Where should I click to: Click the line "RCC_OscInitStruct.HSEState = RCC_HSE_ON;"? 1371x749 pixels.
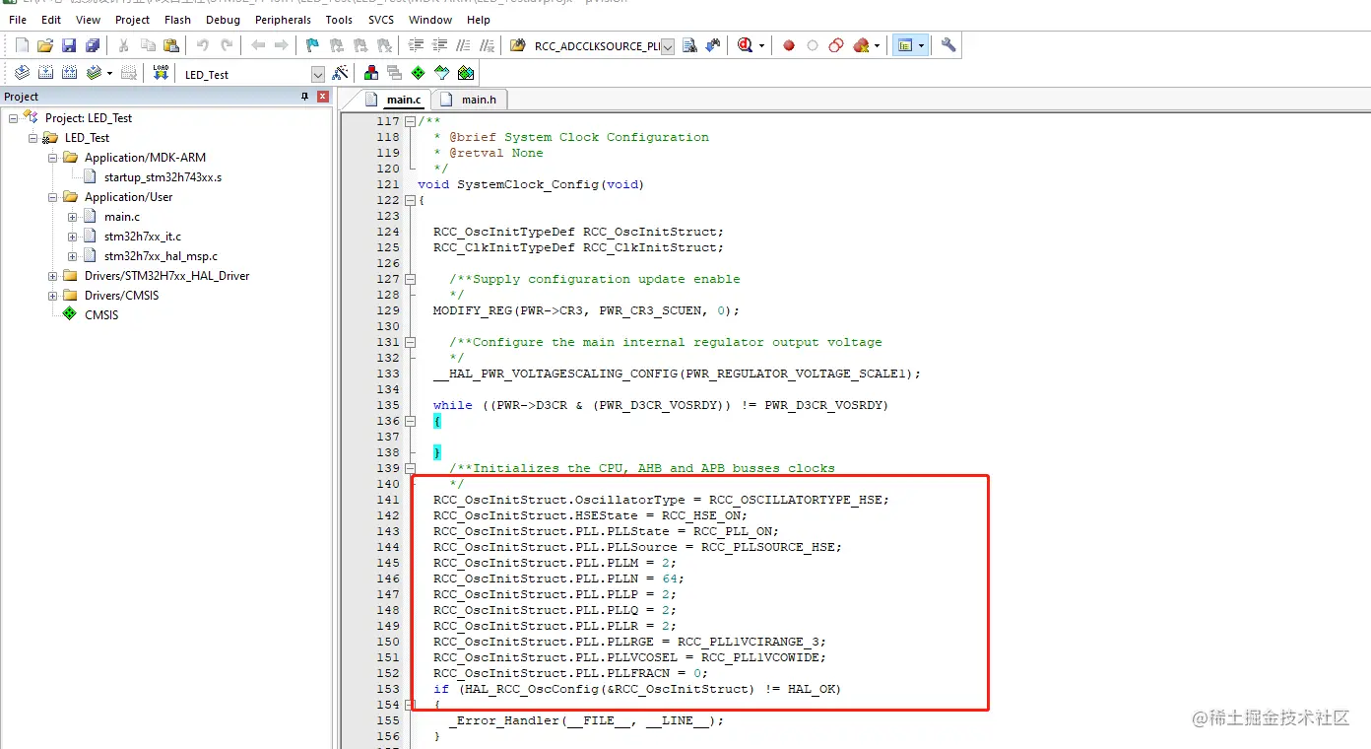(590, 515)
